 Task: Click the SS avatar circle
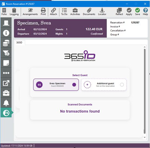coord(39,85)
